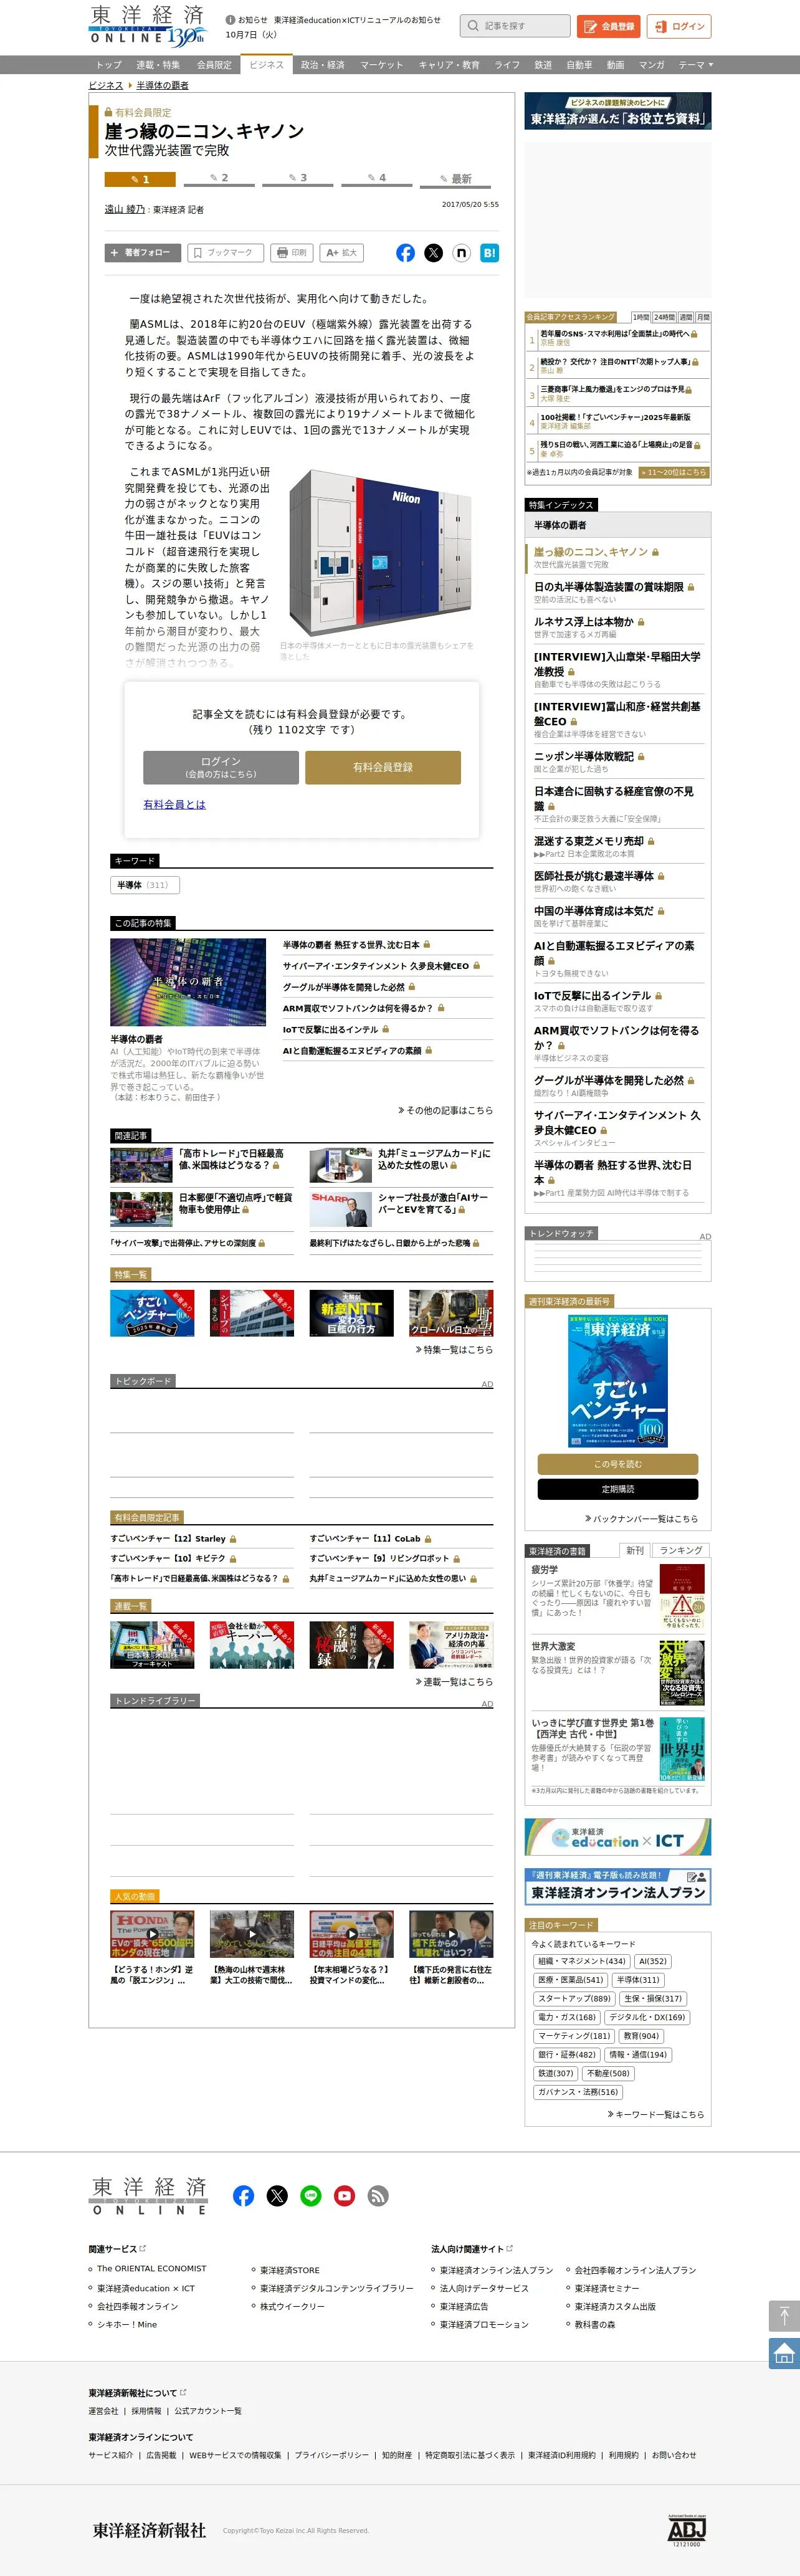This screenshot has height=2576, width=800.
Task: Click the paywall ログイン button
Action: (x=221, y=767)
